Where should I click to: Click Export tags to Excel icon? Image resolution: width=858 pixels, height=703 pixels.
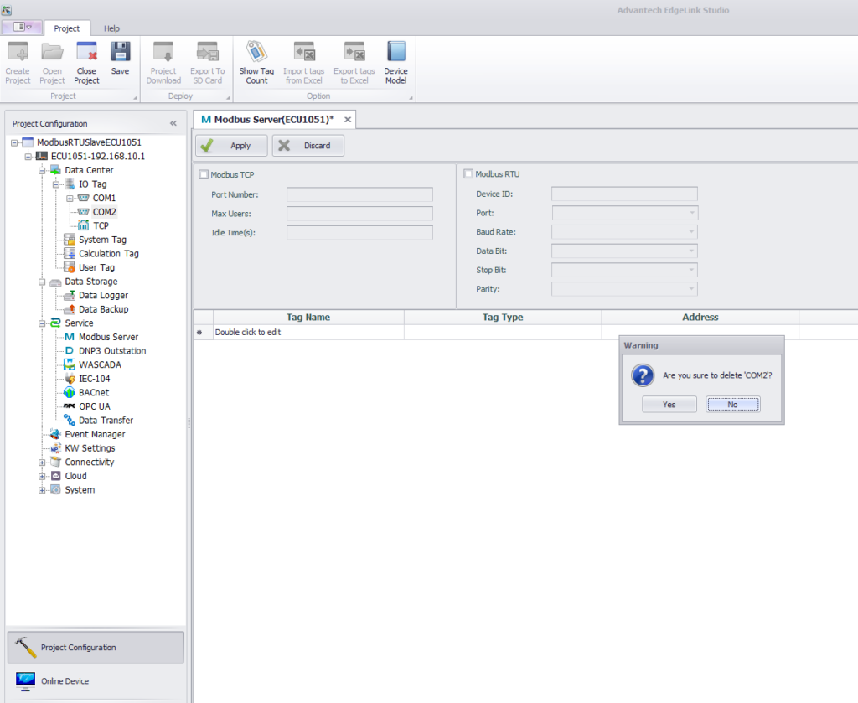(x=354, y=52)
